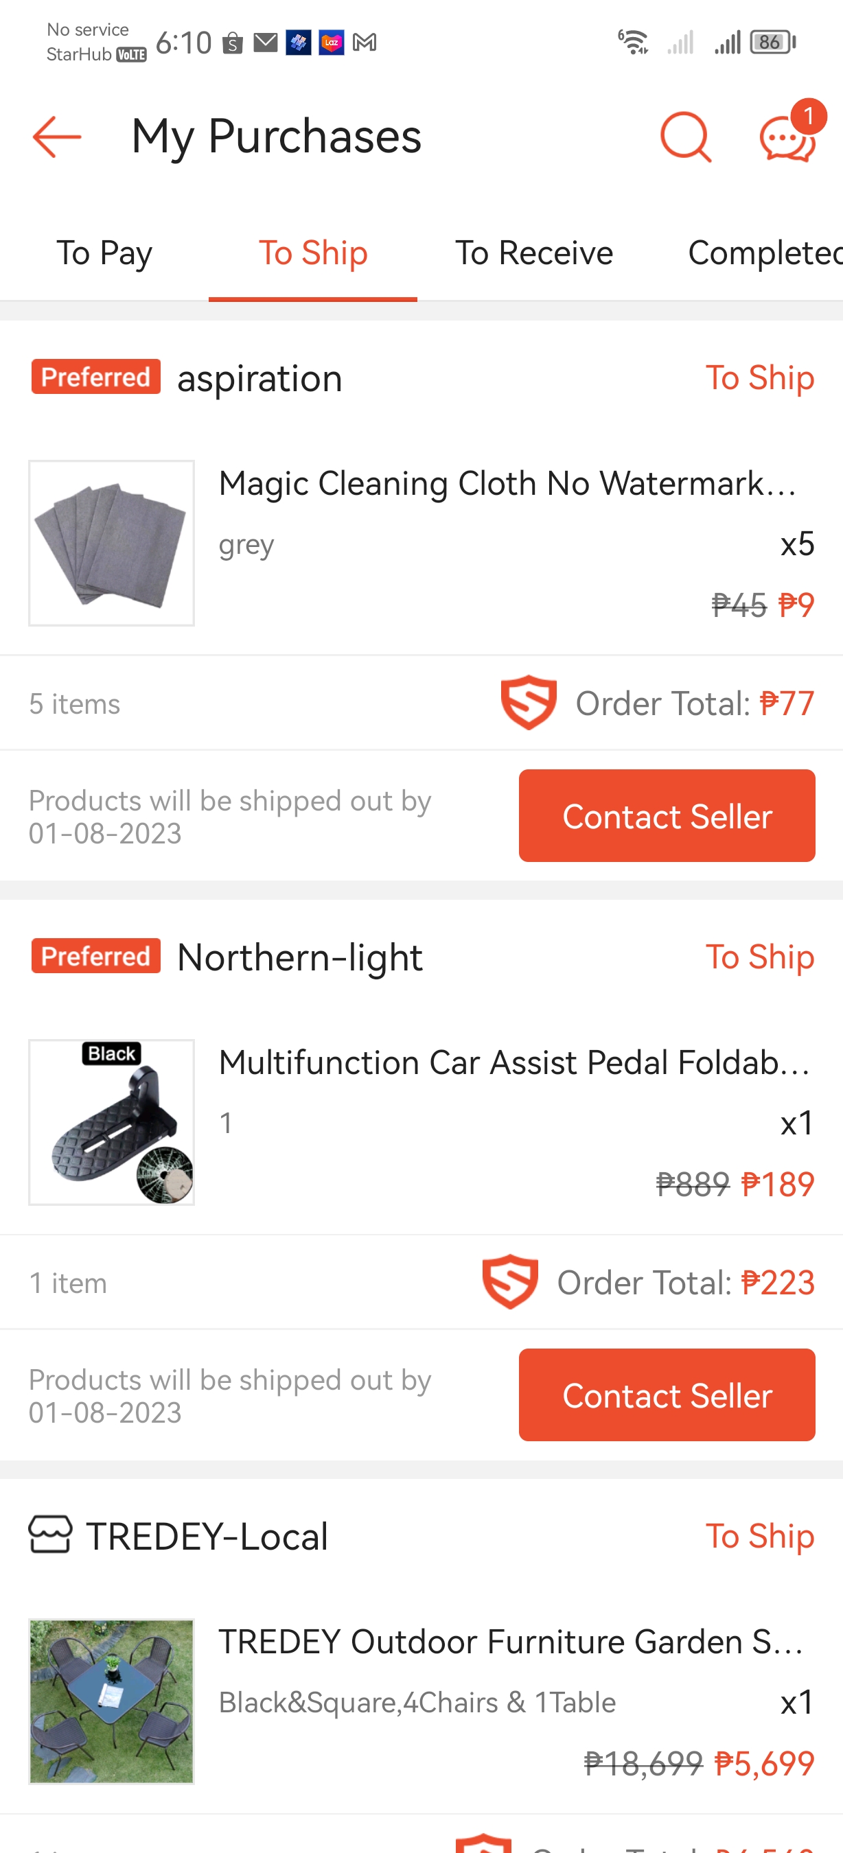Tap the battery indicator icon
Image resolution: width=843 pixels, height=1853 pixels.
(x=772, y=43)
